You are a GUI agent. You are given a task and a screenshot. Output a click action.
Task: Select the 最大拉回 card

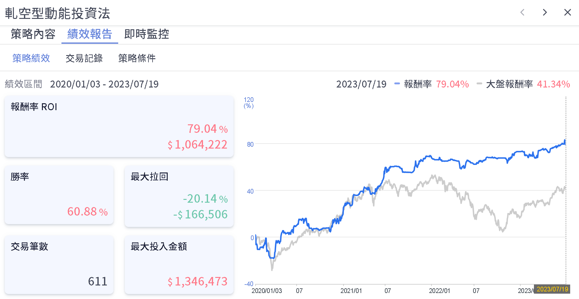(x=179, y=196)
